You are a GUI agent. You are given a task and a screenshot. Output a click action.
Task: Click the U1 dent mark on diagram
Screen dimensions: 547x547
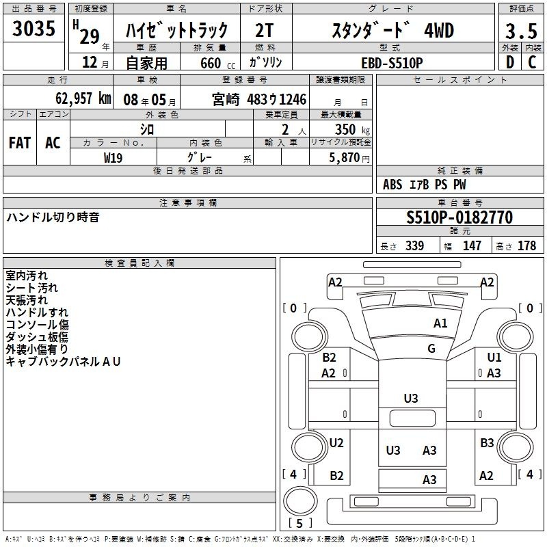coord(494,358)
